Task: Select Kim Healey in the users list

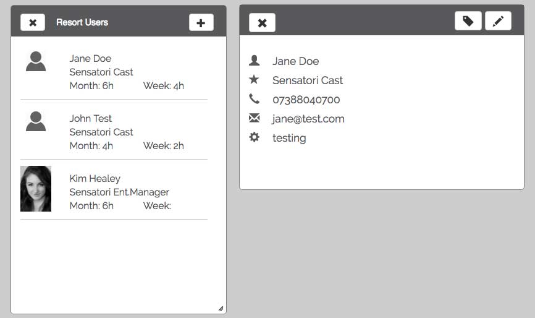Action: (x=95, y=179)
